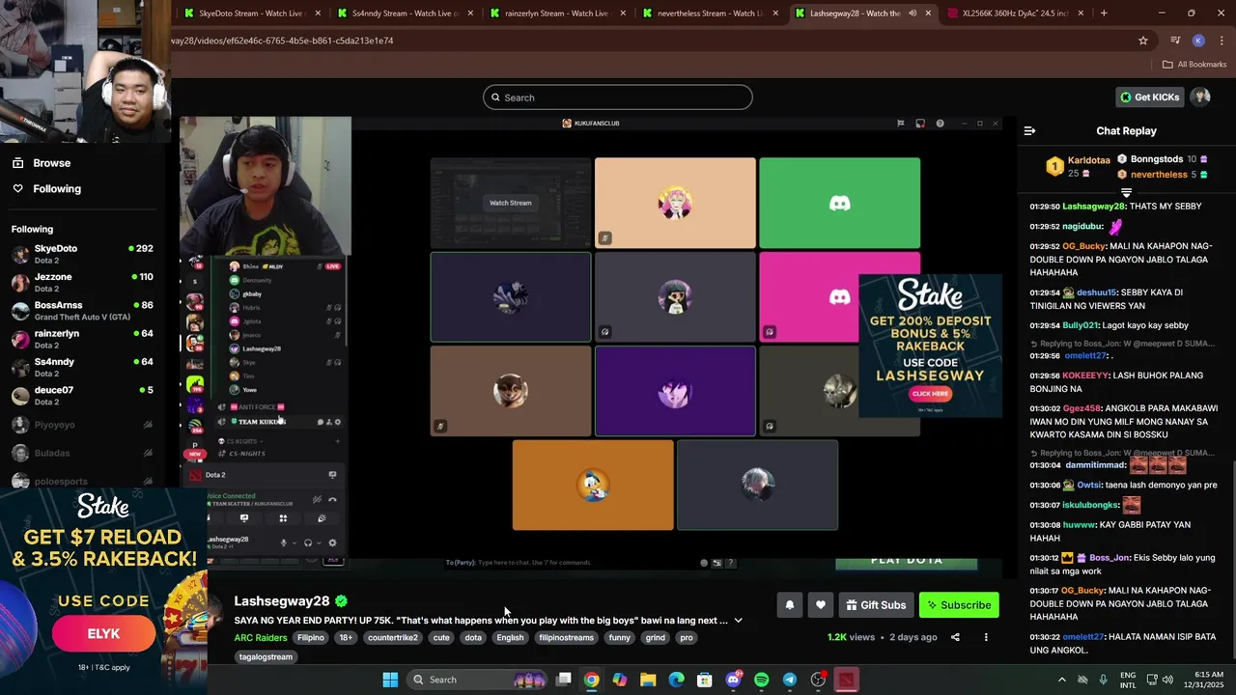Click the Subscribe button
Viewport: 1236px width, 695px height.
click(x=959, y=605)
